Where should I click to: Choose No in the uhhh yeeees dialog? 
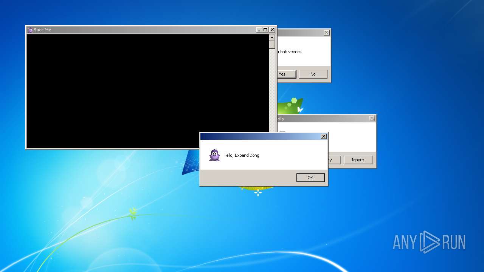tap(313, 74)
